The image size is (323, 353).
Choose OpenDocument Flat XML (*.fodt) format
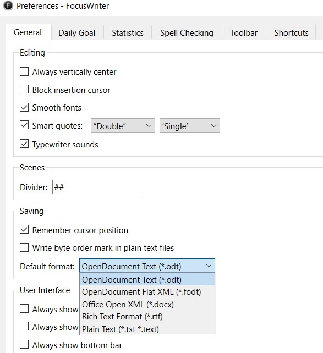[147, 292]
